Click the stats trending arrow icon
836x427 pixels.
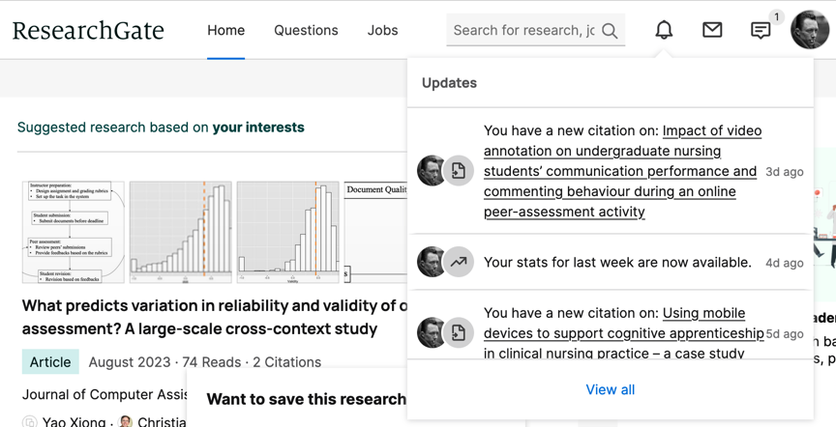click(459, 262)
